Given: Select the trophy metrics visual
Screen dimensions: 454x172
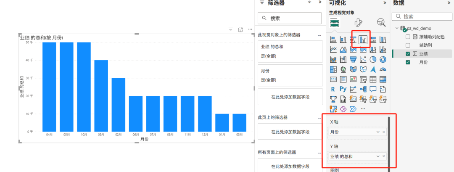Looking at the screenshot, I should [x=333, y=99].
